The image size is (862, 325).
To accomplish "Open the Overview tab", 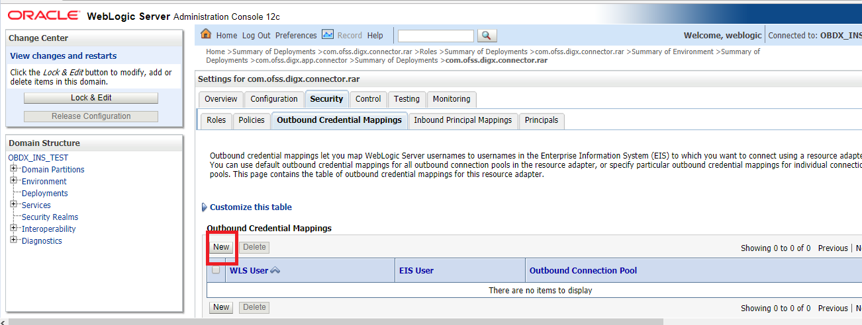I will point(220,99).
